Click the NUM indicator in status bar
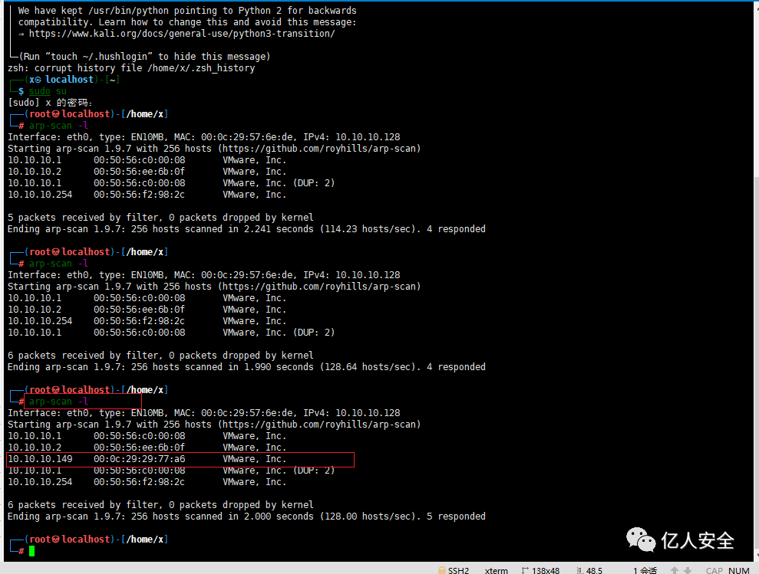Image resolution: width=759 pixels, height=574 pixels. [739, 571]
